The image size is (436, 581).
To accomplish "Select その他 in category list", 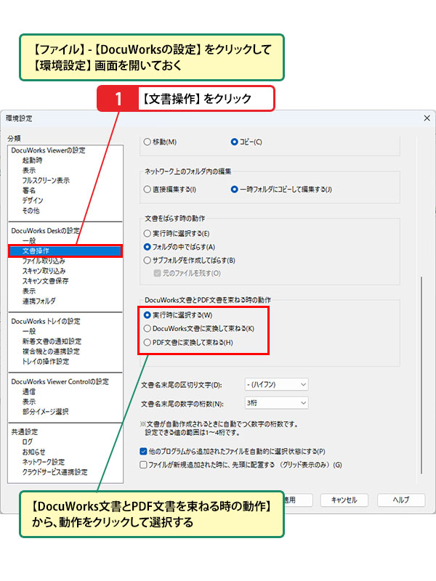I will tap(31, 210).
